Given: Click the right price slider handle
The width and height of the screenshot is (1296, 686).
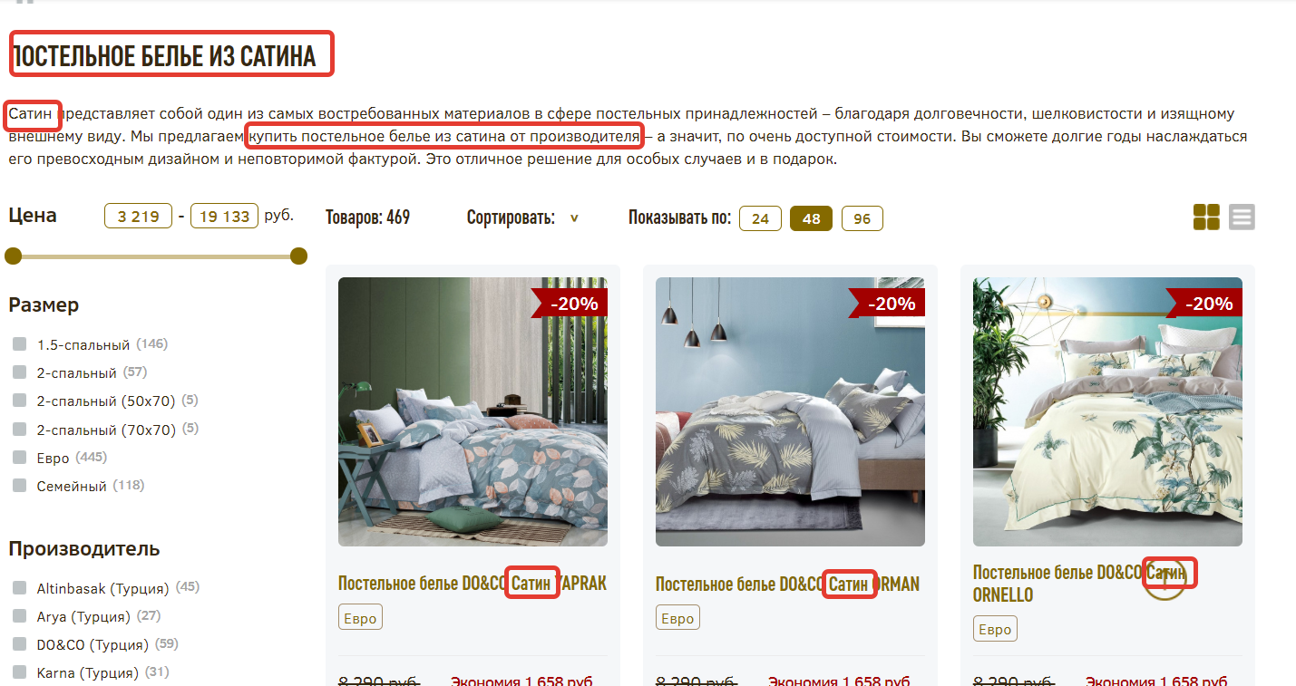Looking at the screenshot, I should [x=299, y=256].
